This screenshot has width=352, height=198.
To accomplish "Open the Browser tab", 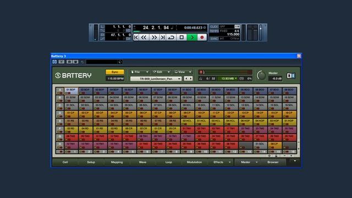I will [273, 162].
